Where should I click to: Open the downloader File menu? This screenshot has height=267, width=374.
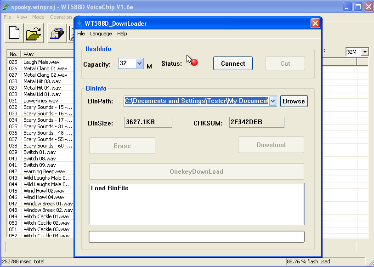pyautogui.click(x=81, y=34)
